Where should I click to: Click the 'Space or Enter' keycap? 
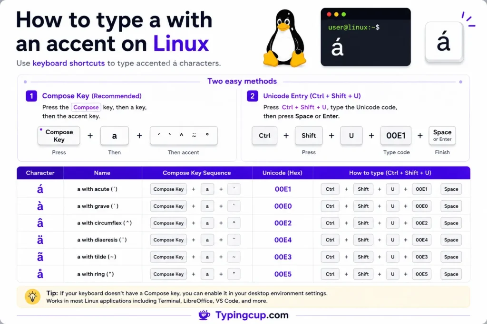click(x=442, y=136)
